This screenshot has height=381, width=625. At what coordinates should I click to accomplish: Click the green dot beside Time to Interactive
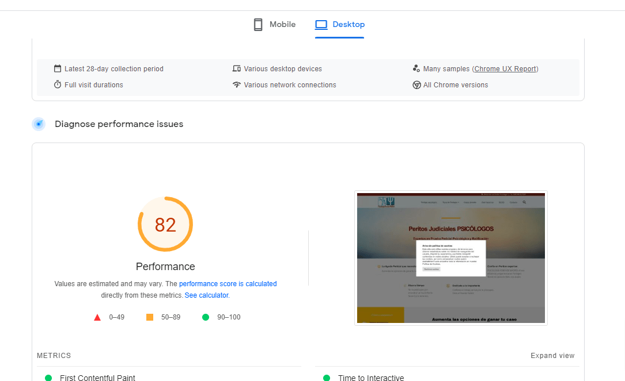click(327, 378)
